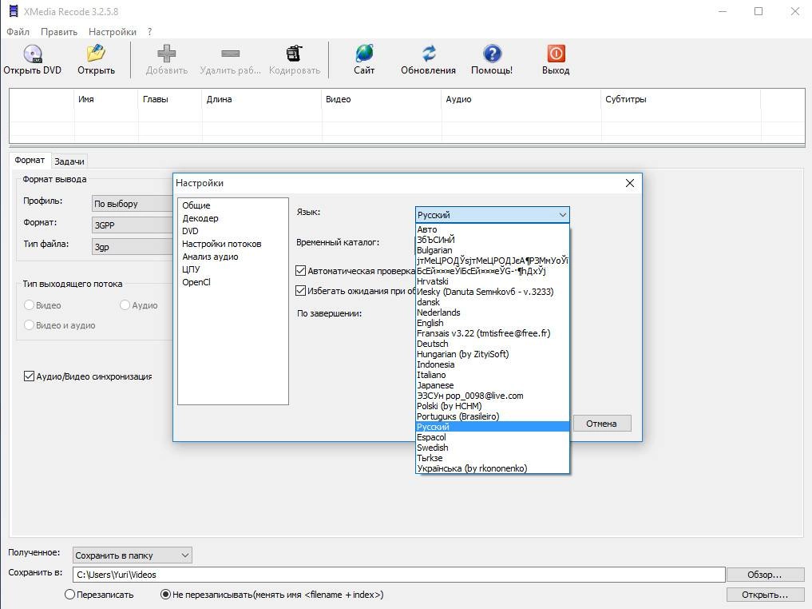Image resolution: width=812 pixels, height=609 pixels.
Task: Select OpenCl in settings list
Action: [x=196, y=282]
